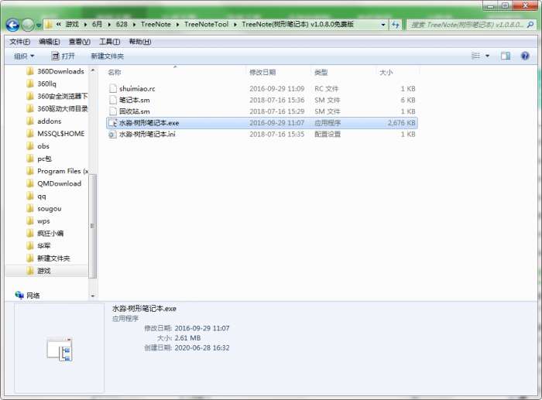Image resolution: width=542 pixels, height=400 pixels.
Task: Click the TreeNoteTool breadcrumb segment
Action: tap(207, 24)
